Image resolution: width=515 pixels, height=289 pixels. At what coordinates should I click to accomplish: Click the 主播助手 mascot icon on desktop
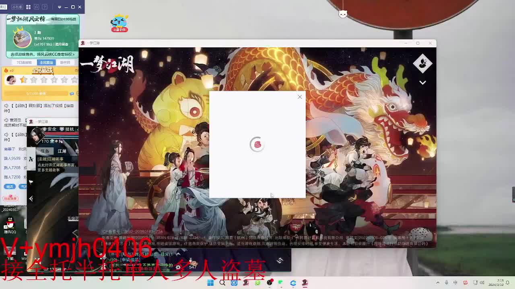point(119,23)
